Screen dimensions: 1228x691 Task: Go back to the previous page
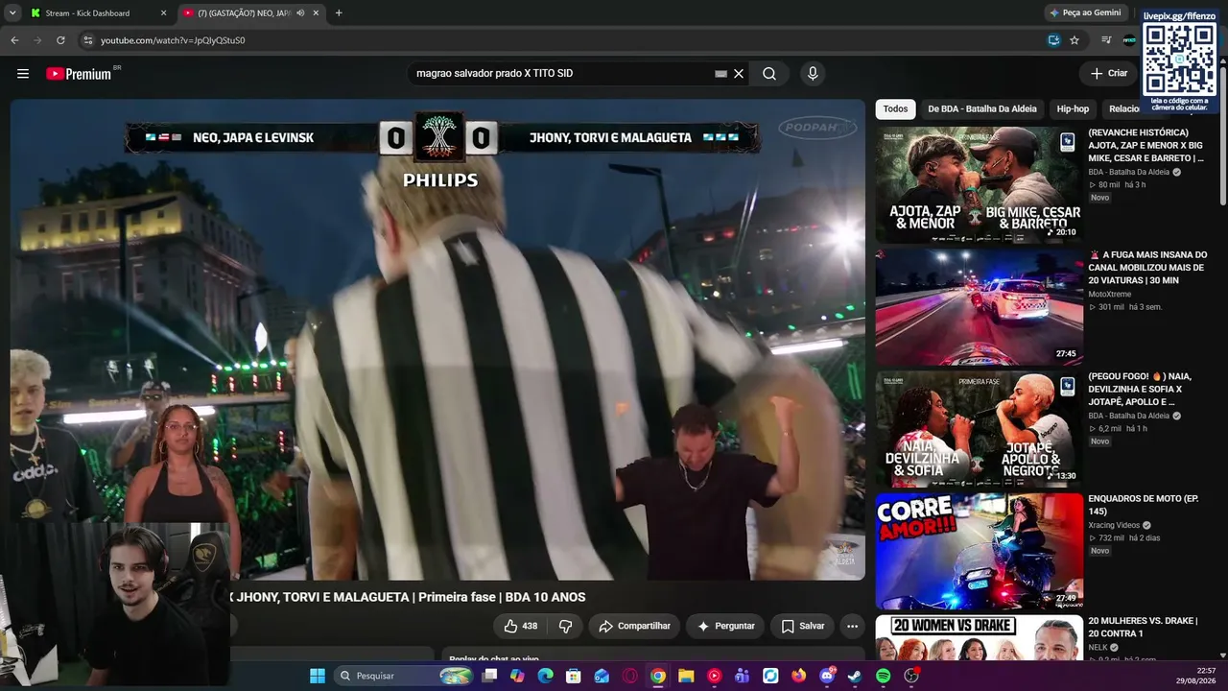(14, 40)
